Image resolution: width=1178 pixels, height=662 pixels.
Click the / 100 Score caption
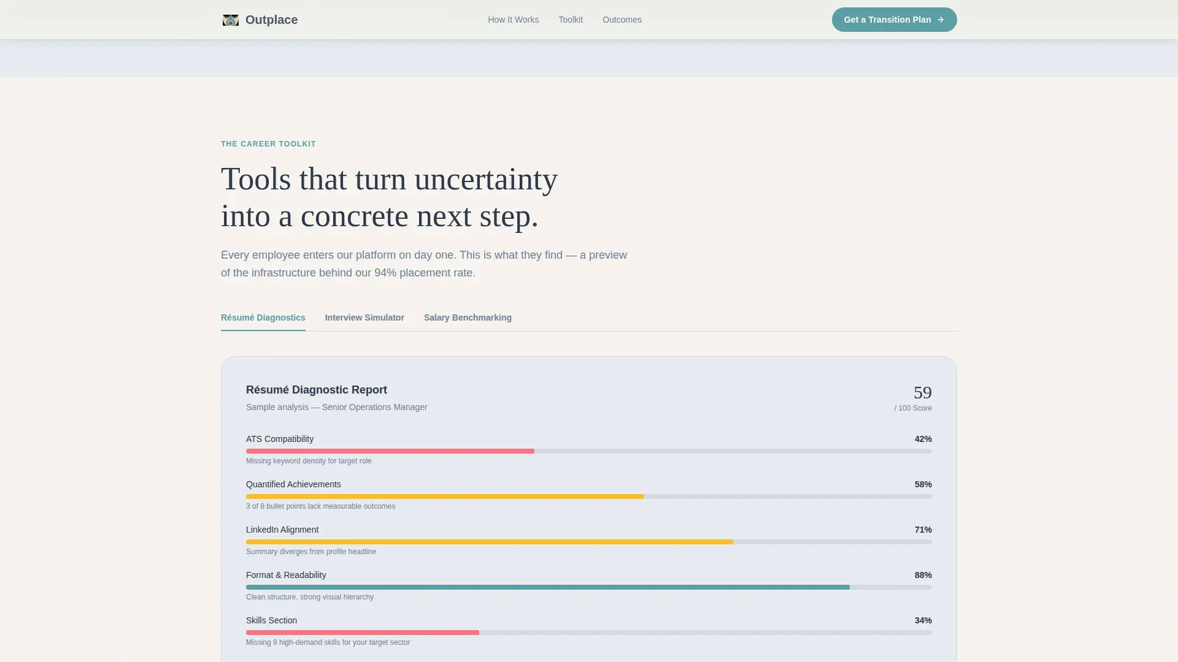tap(912, 408)
